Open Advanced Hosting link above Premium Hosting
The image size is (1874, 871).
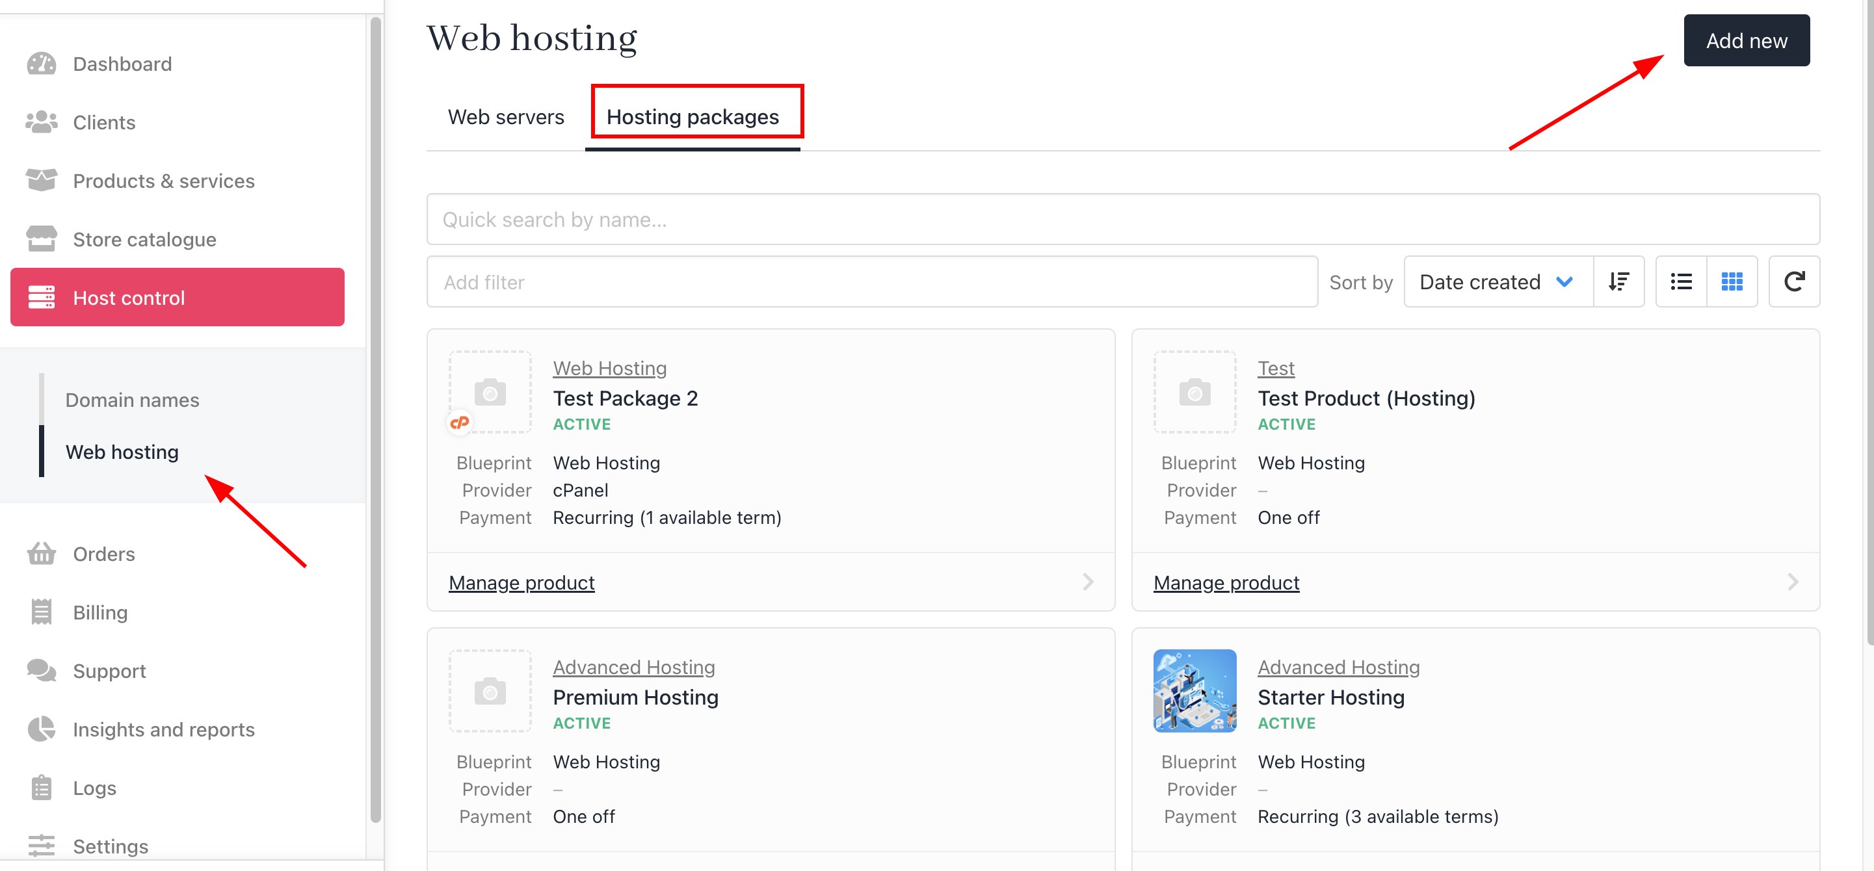(x=633, y=667)
